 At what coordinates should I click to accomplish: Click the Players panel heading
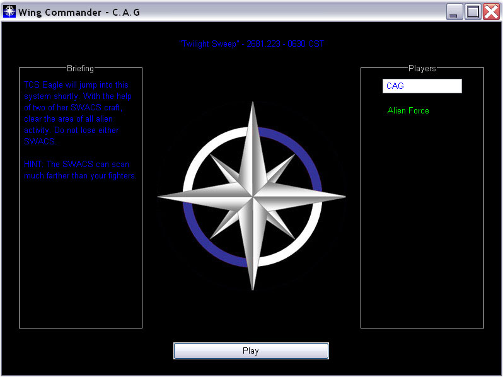click(422, 68)
